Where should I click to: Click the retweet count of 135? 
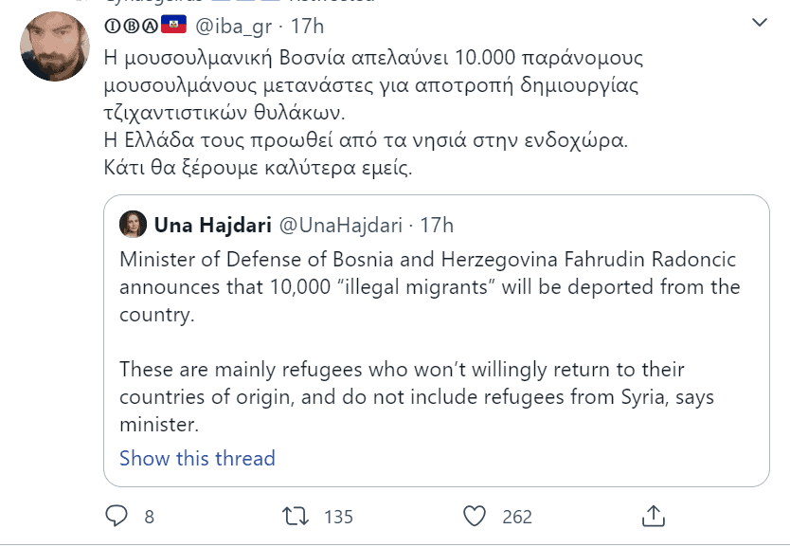pos(338,517)
